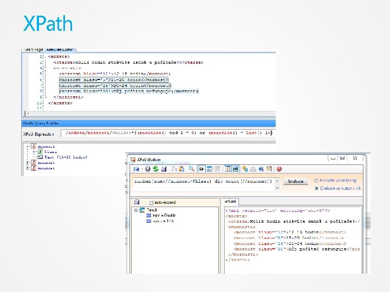
Task: Expand the last moznost node in result tree
Action: click(x=28, y=168)
